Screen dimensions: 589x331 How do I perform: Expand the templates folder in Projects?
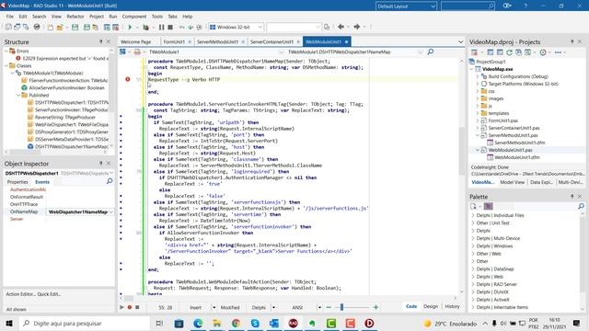click(x=478, y=113)
